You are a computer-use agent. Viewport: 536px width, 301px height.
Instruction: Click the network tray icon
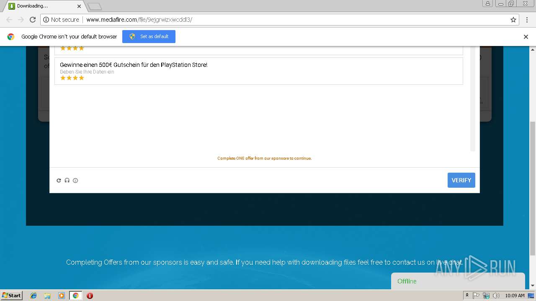(x=486, y=296)
